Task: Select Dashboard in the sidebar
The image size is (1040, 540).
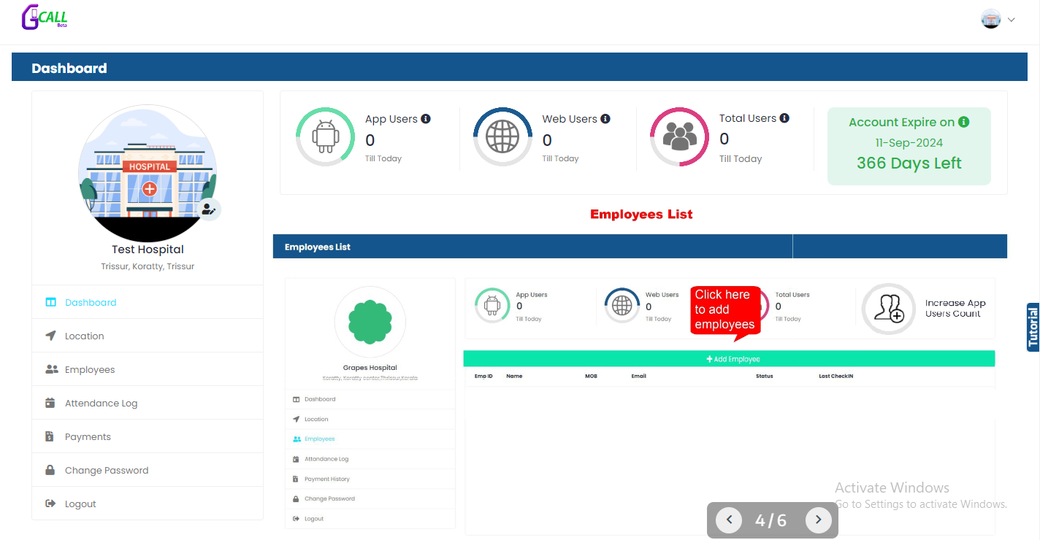Action: 148,302
